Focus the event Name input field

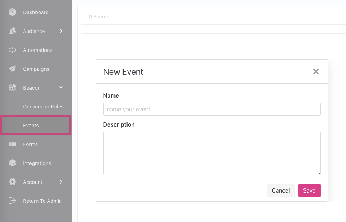click(x=212, y=109)
